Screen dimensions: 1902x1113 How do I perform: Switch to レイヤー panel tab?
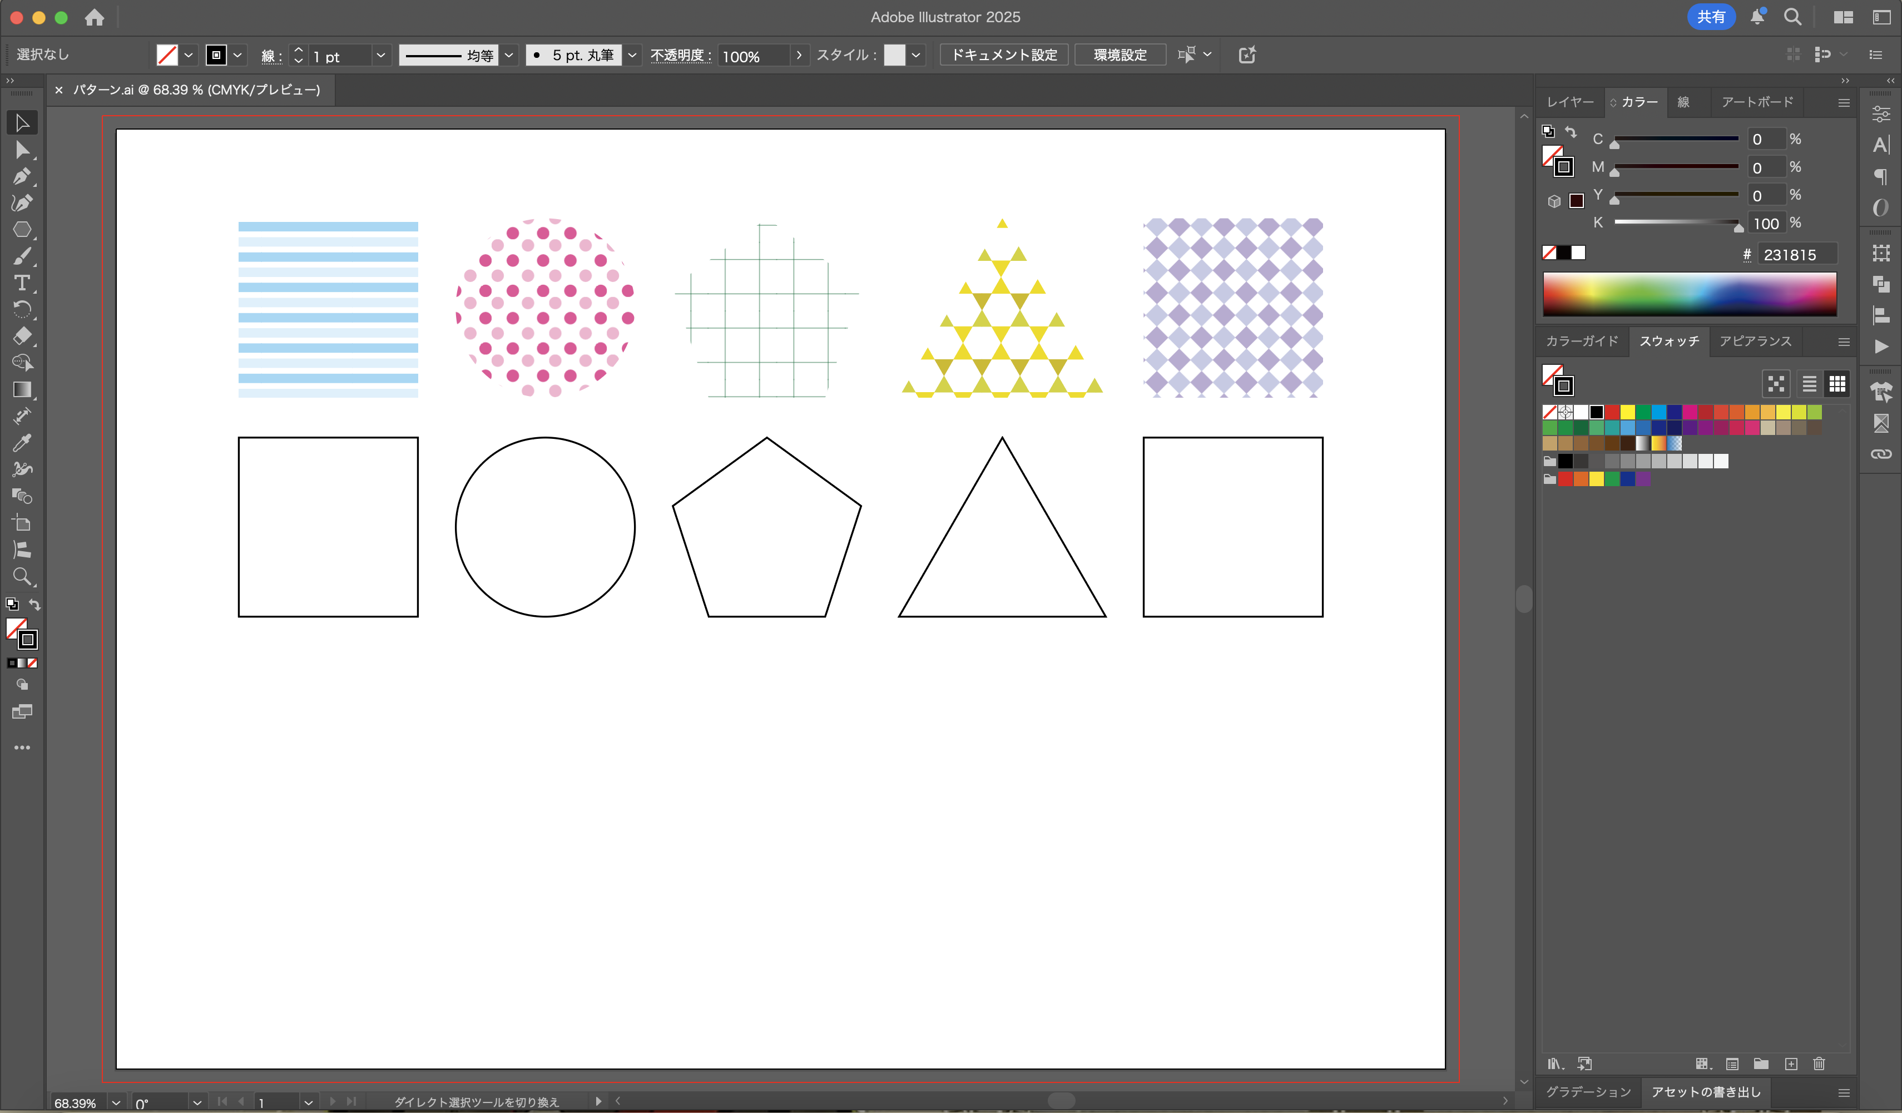pos(1570,102)
